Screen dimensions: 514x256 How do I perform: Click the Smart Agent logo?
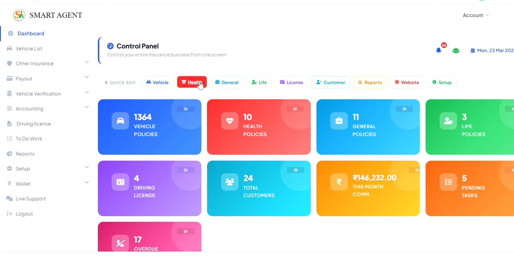coord(19,15)
